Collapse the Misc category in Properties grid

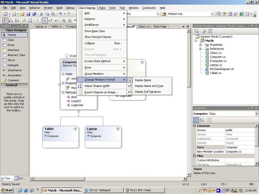pos(195,156)
